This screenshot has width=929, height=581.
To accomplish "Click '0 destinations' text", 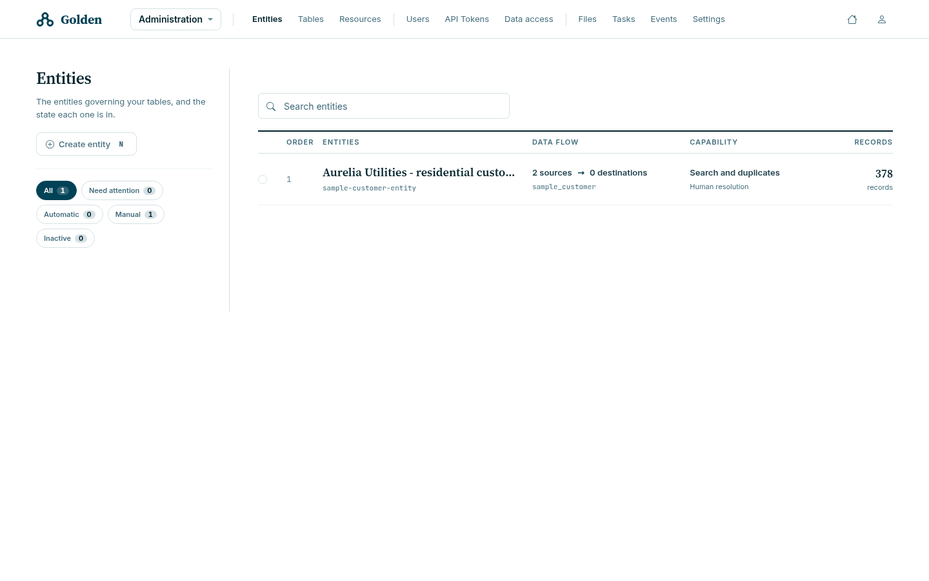I will (x=618, y=173).
